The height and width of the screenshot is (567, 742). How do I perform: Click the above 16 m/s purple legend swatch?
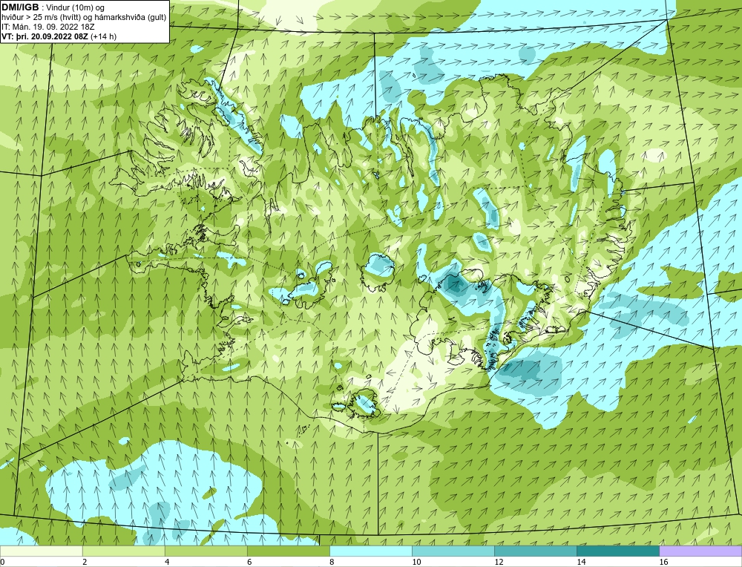[701, 551]
